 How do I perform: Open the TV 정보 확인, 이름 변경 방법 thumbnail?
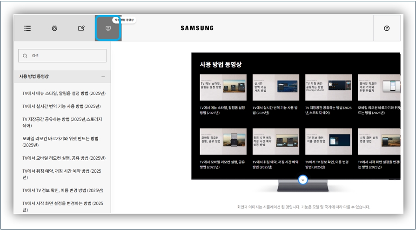coord(328,142)
